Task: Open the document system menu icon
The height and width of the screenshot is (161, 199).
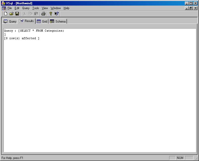Action: click(x=4, y=8)
